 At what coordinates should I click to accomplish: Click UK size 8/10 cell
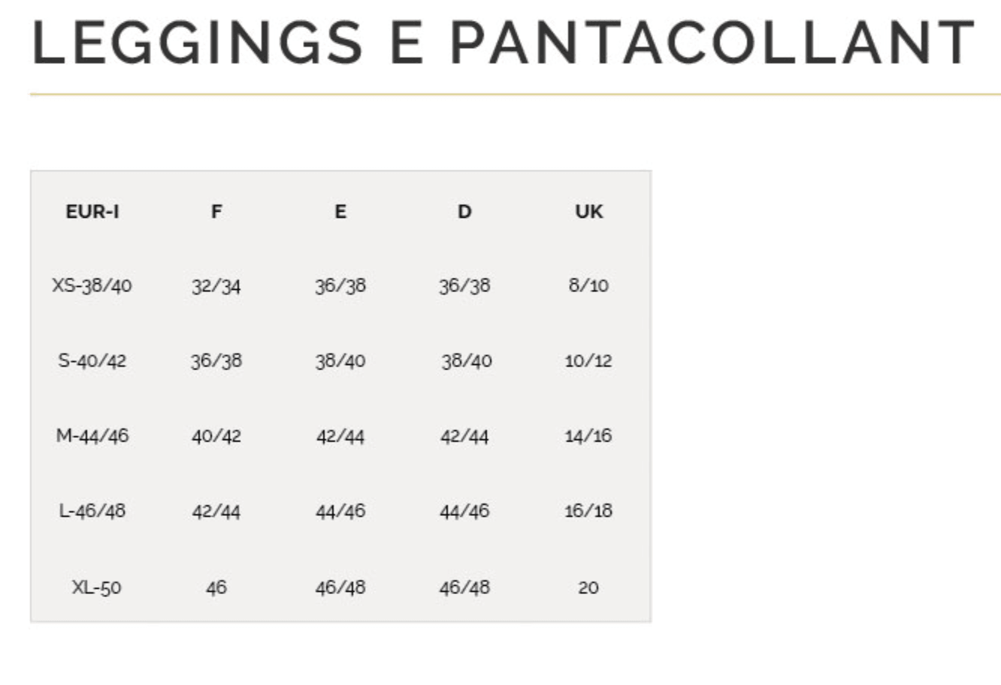(x=588, y=285)
